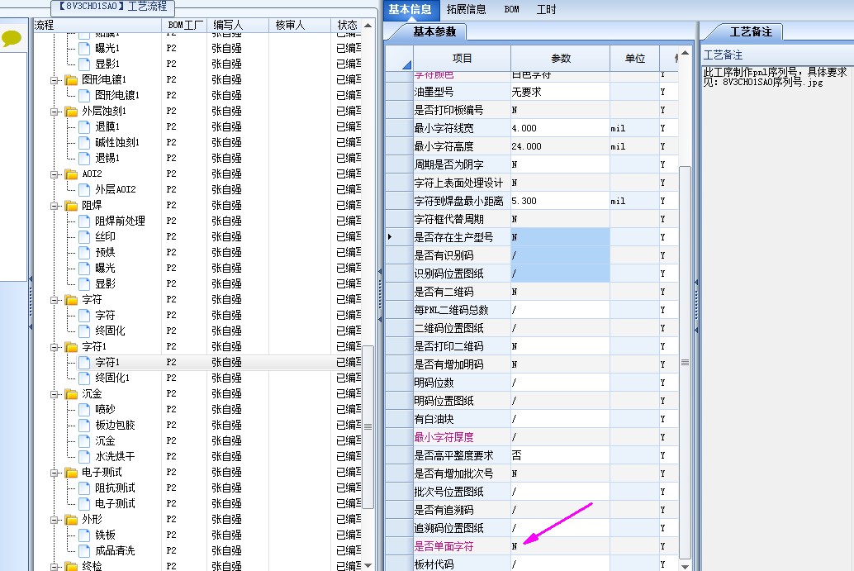Click the parameter cell of 油墨型号

561,92
